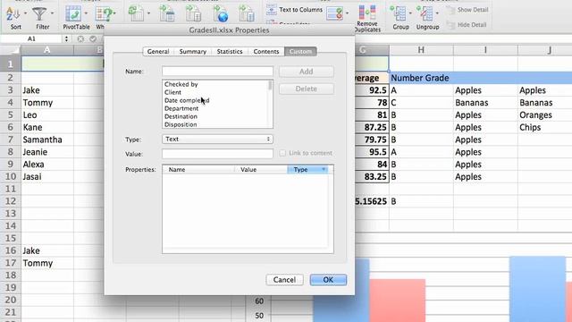
Task: Open the Group dropdown arrow
Action: 410,13
